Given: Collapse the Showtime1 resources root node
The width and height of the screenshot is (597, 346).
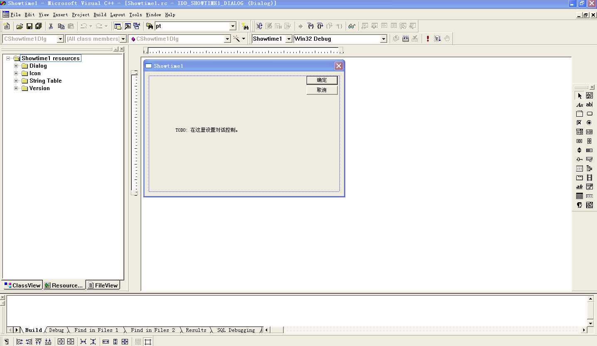Looking at the screenshot, I should coord(8,58).
